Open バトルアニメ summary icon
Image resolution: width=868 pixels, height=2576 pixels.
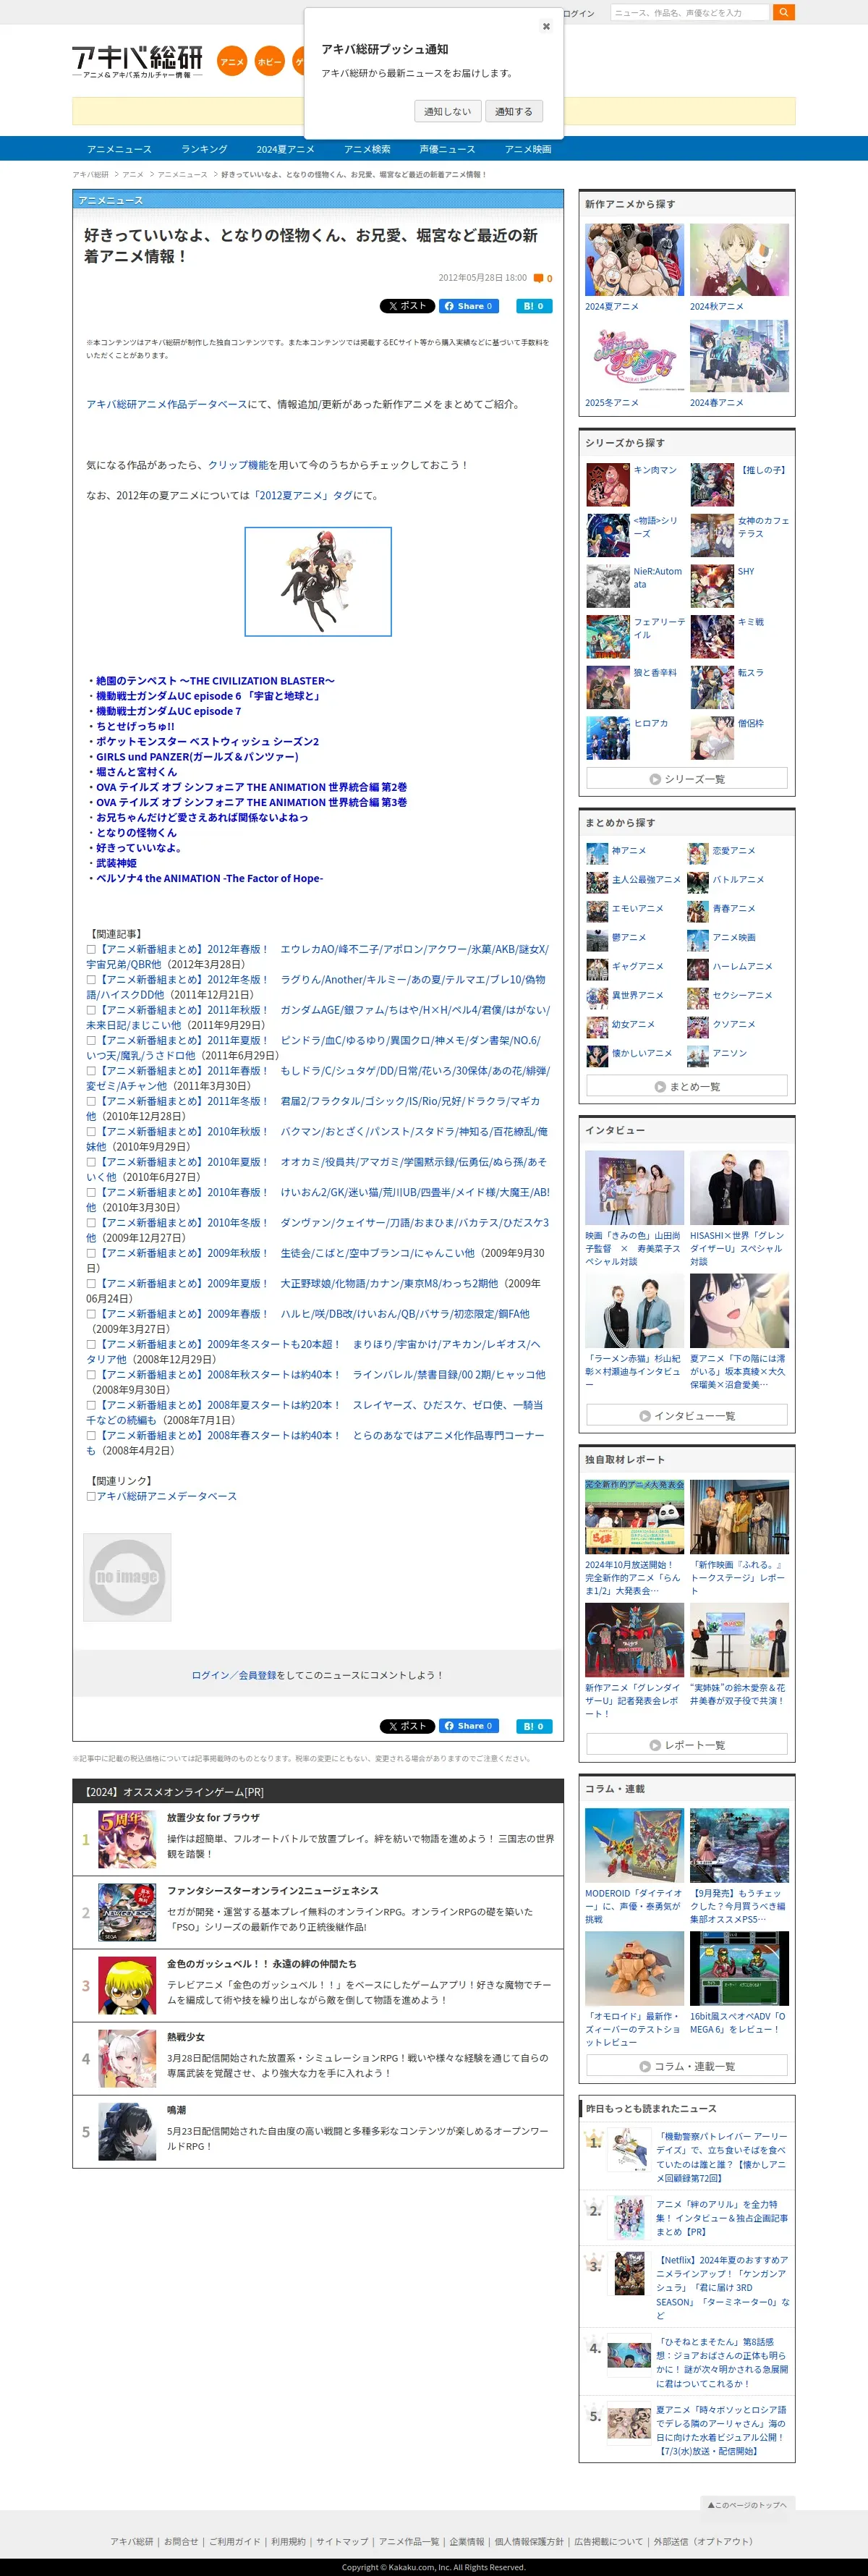tap(698, 882)
